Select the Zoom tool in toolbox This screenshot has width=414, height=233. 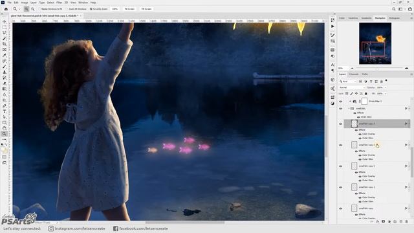click(5, 134)
